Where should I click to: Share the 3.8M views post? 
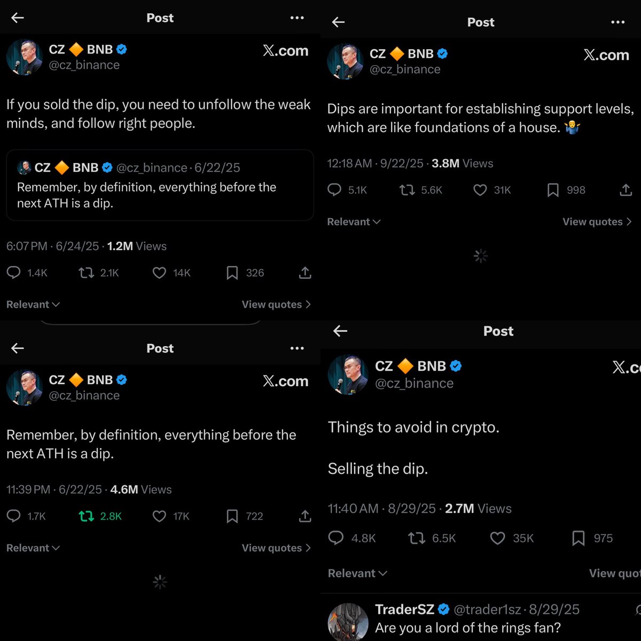point(626,190)
